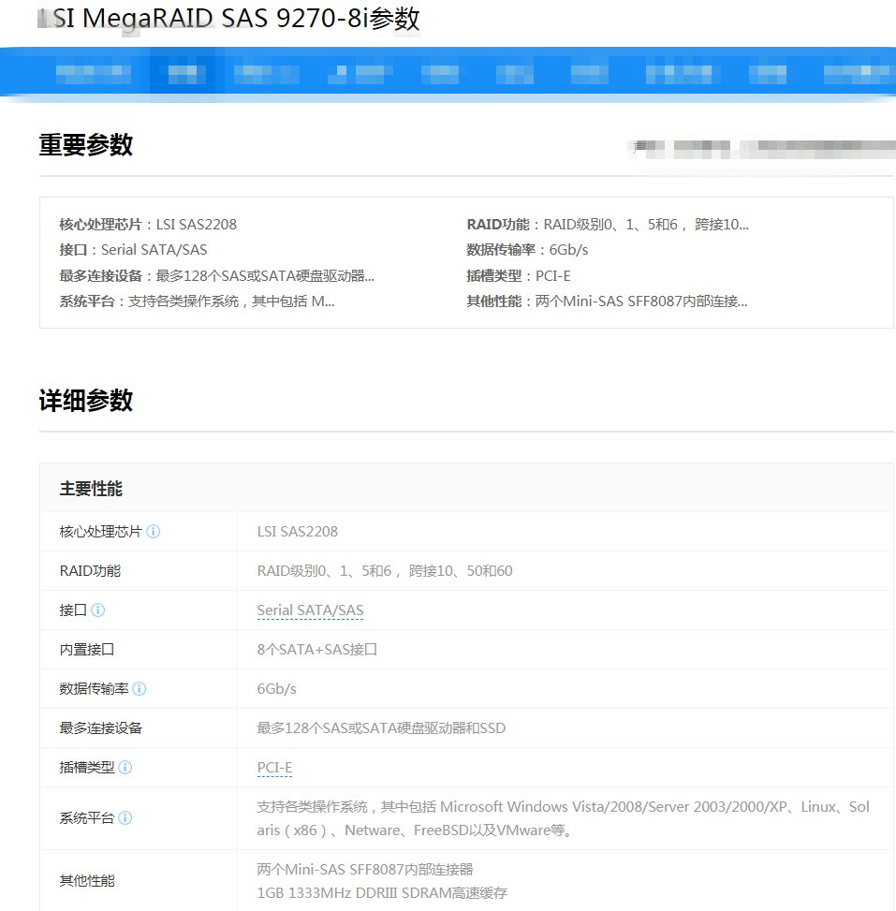Select summary text 接口：Serial SATA/SAS
896x911 pixels.
tap(133, 250)
